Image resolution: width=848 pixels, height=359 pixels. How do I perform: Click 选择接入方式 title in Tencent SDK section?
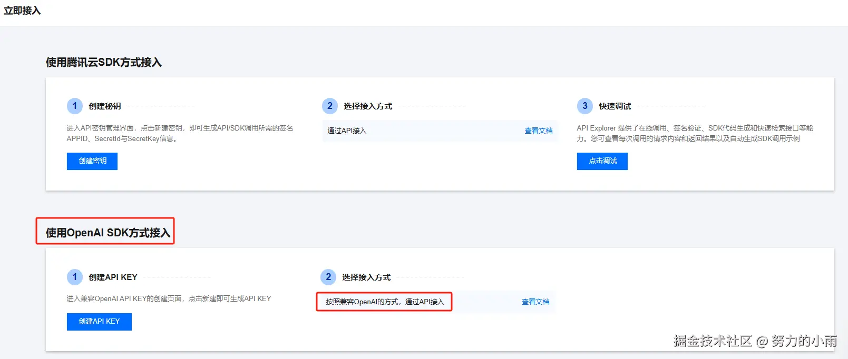pyautogui.click(x=368, y=106)
